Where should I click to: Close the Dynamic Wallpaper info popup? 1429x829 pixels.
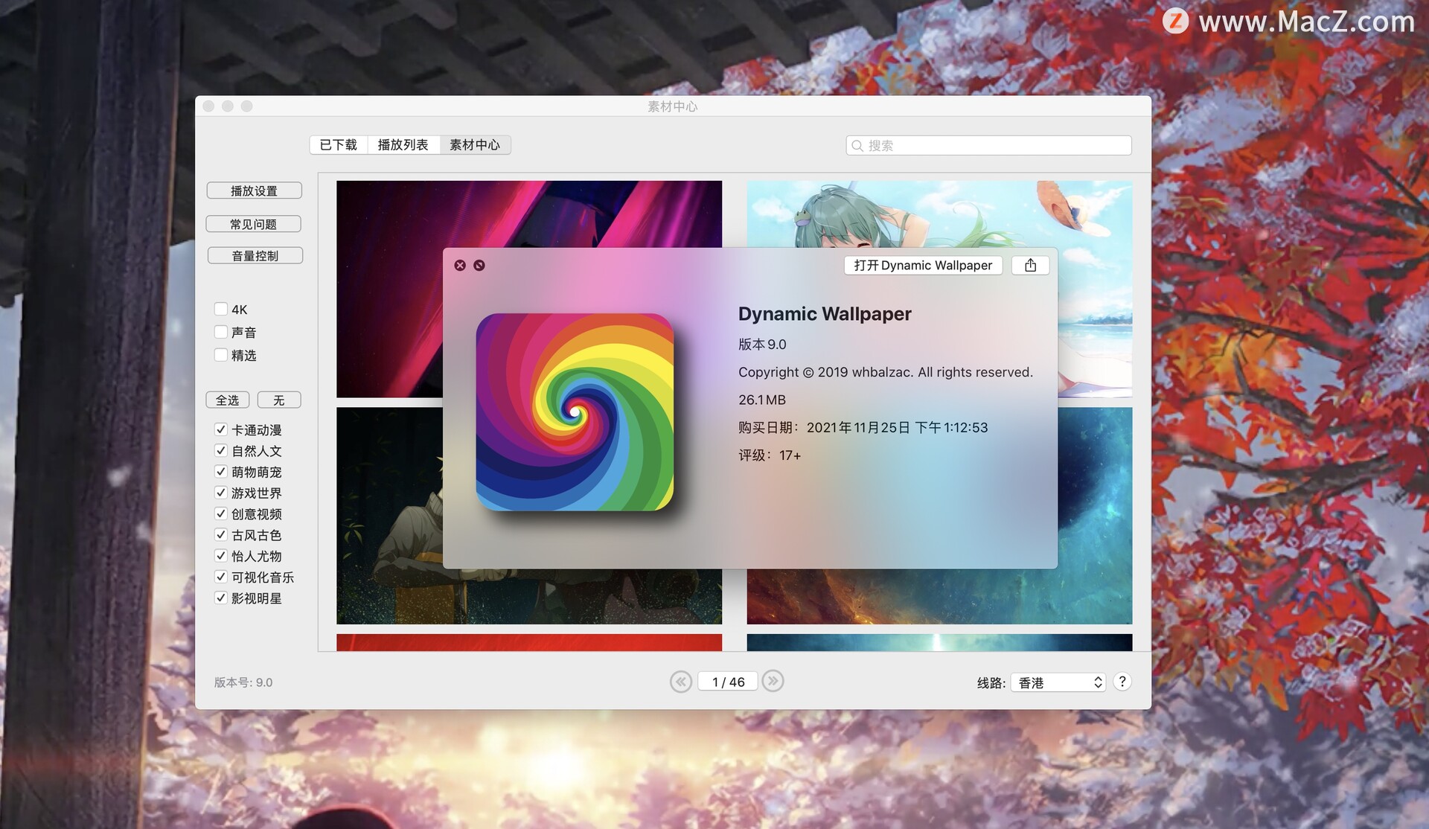460,266
